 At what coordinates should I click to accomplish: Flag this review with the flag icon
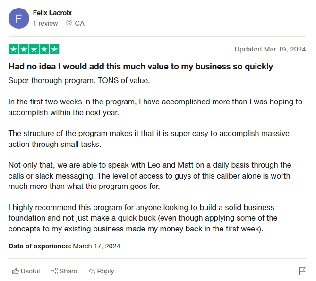pos(302,271)
